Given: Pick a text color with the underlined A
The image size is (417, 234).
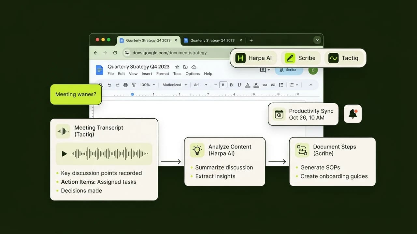Looking at the screenshot, I should [x=248, y=85].
